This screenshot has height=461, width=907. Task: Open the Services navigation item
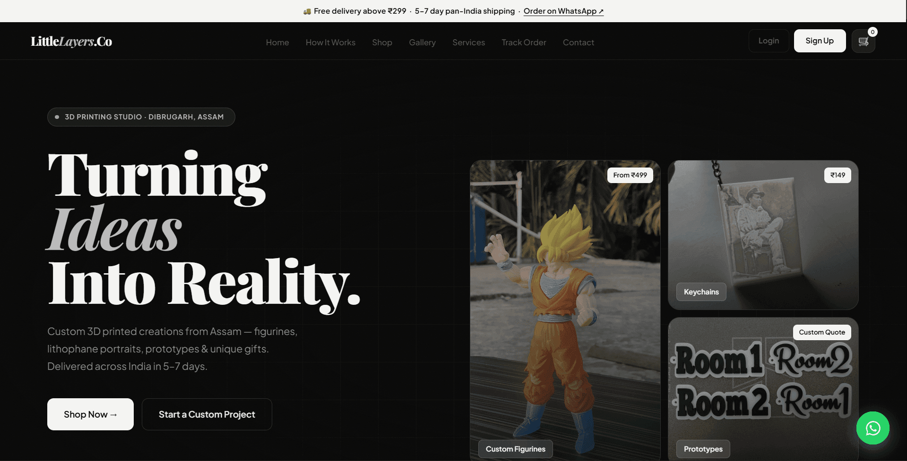tap(468, 42)
